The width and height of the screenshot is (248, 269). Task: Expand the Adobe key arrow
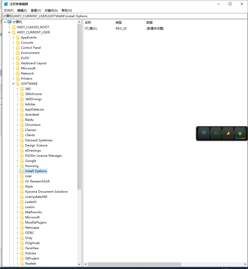[x=18, y=104]
